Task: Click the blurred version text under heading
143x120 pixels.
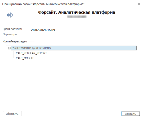Action: (77, 16)
